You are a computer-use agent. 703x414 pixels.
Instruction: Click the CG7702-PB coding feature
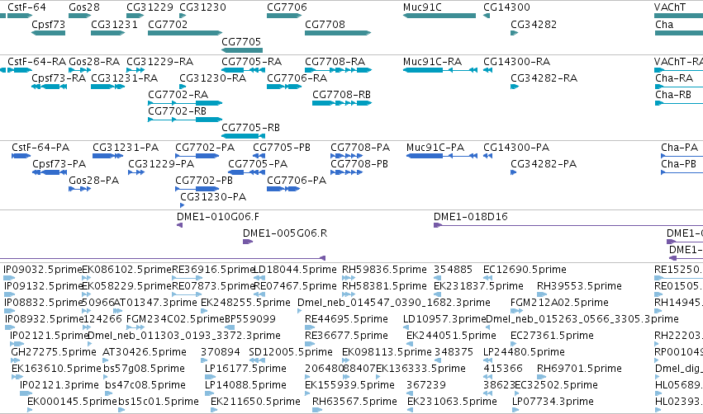197,189
